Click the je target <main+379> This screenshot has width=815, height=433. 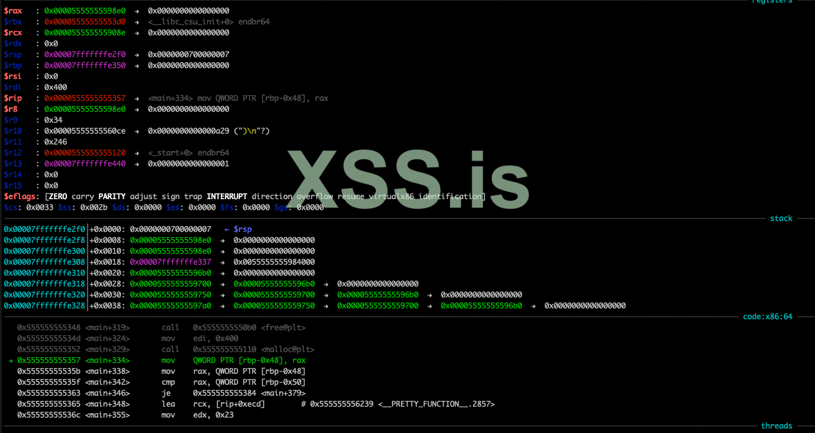click(283, 393)
